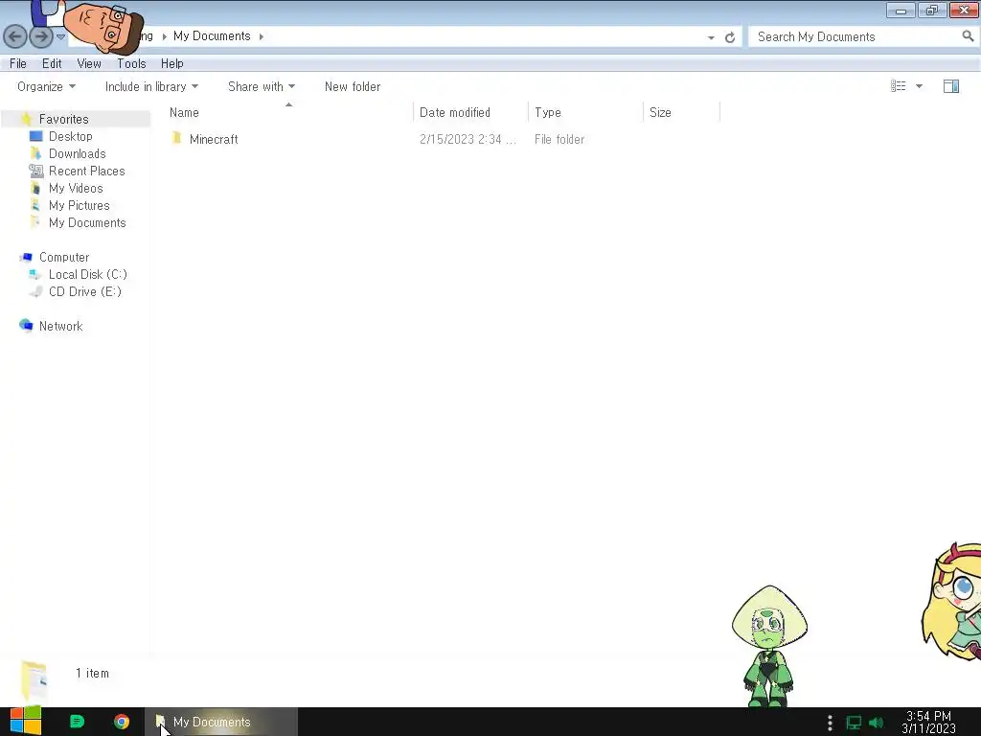Open Recent Places in Favorites
Viewport: 981px width, 736px height.
[x=87, y=171]
